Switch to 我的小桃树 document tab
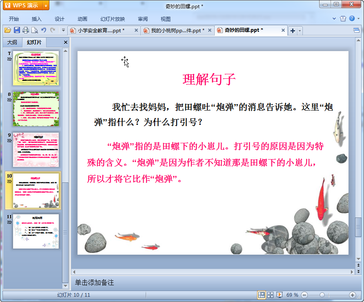The height and width of the screenshot is (302, 364). pyautogui.click(x=178, y=31)
